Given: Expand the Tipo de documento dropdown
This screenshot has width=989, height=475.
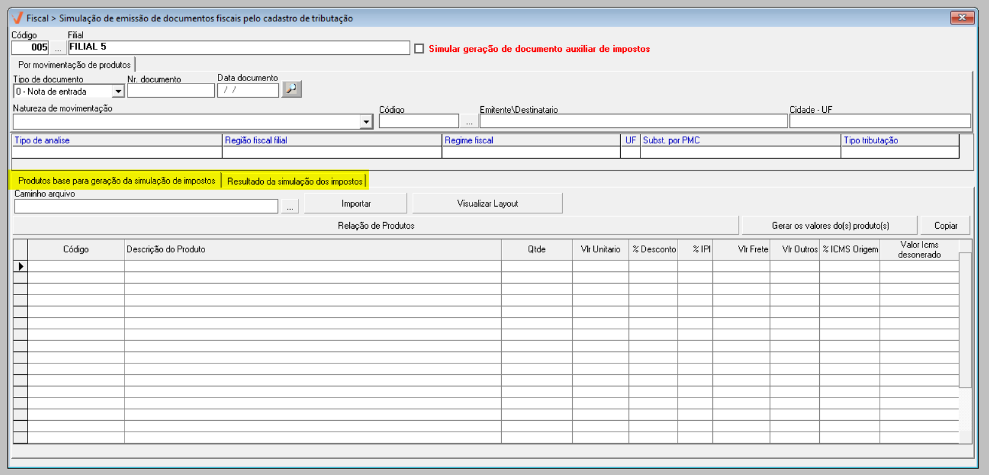Looking at the screenshot, I should pyautogui.click(x=118, y=91).
